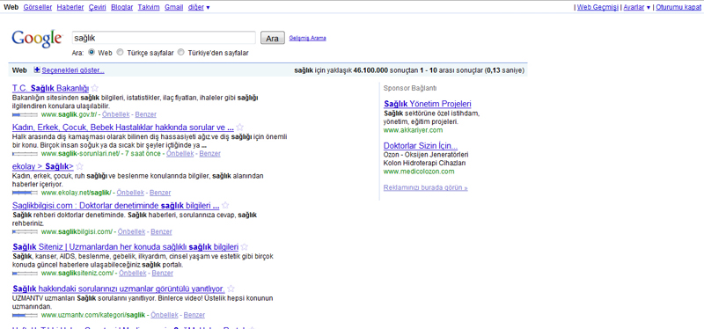The image size is (704, 329).
Task: Select the Türkiye'den sayfalar radio button
Action: coord(181,53)
